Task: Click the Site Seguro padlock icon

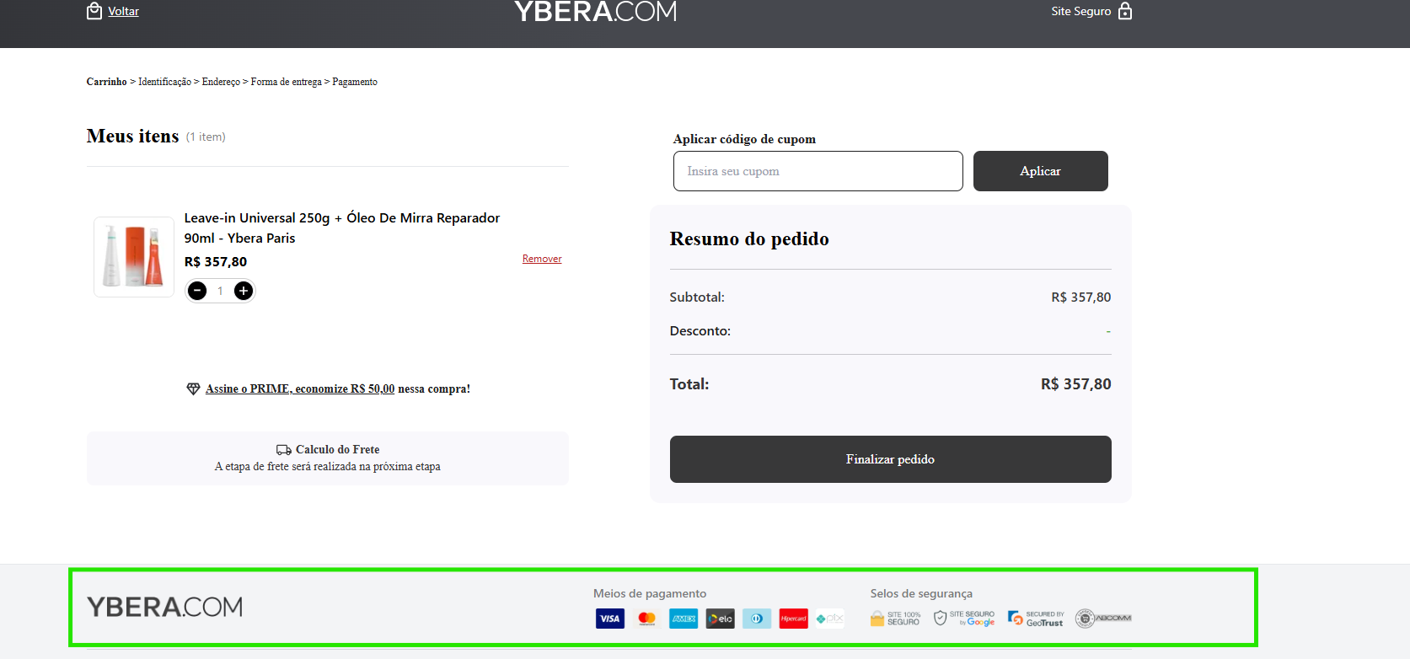Action: point(1125,11)
